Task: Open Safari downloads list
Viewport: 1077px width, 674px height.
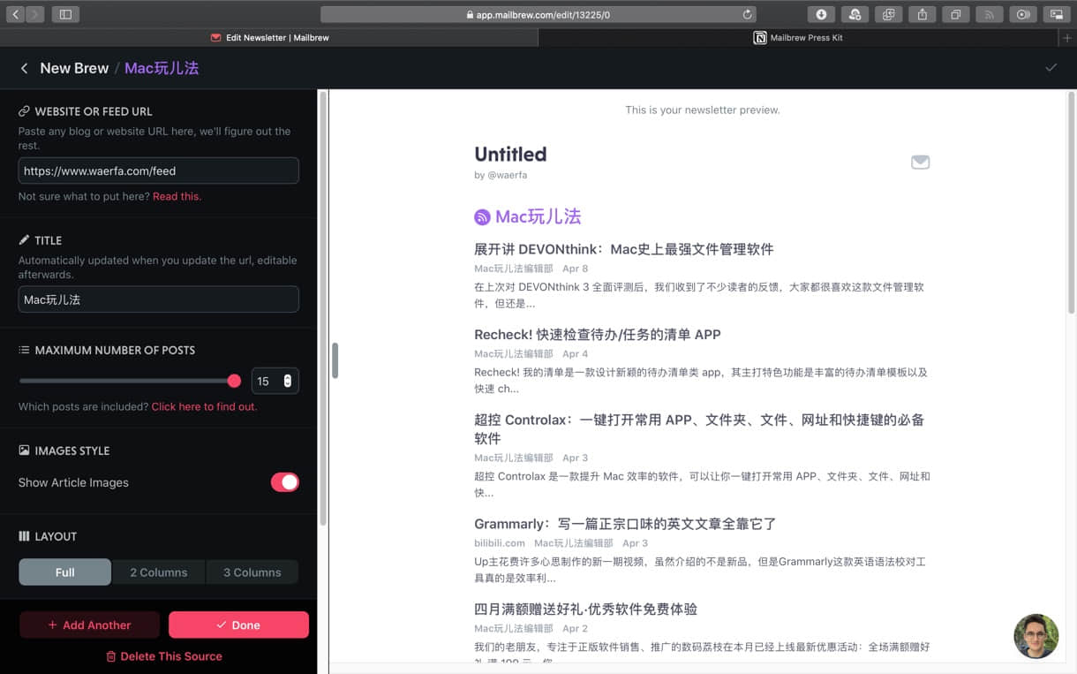Action: 821,14
